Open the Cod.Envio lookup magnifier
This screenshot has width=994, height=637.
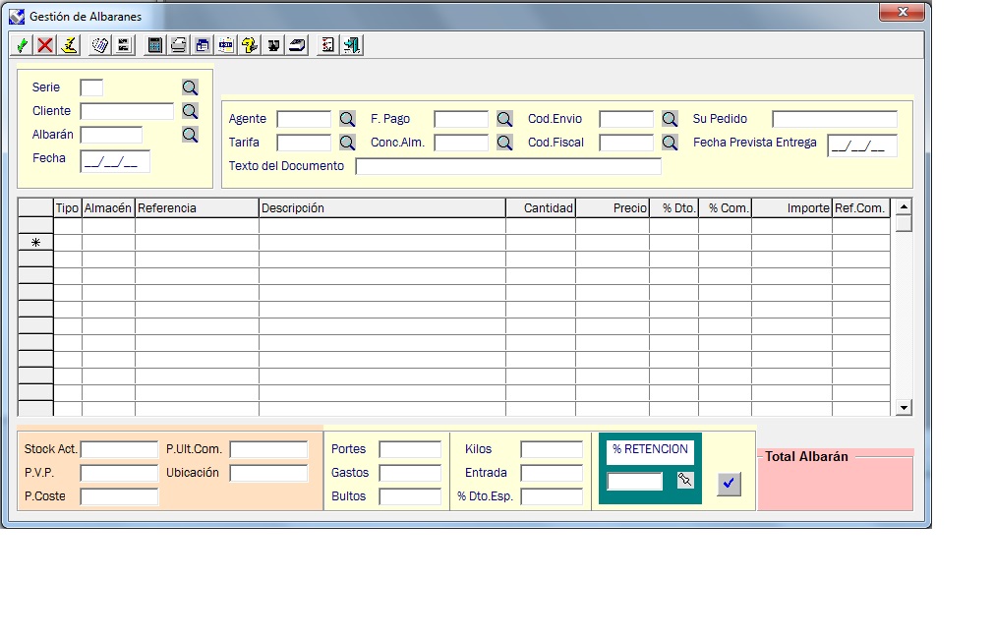tap(671, 119)
